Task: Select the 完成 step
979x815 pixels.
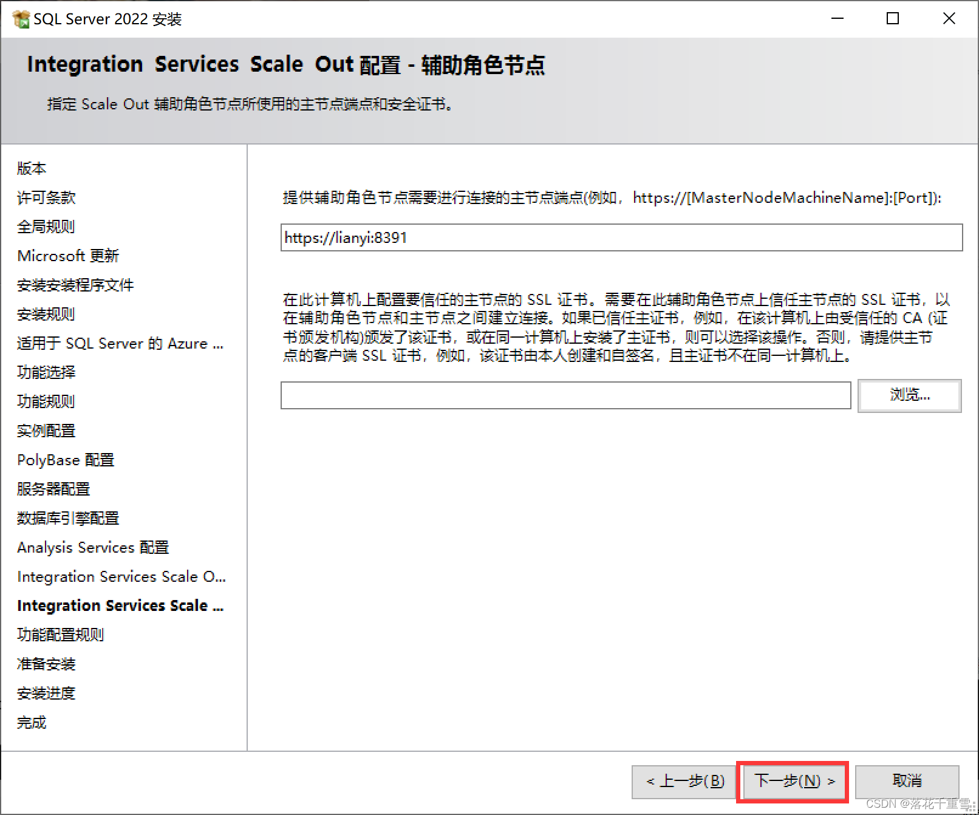Action: [x=32, y=722]
